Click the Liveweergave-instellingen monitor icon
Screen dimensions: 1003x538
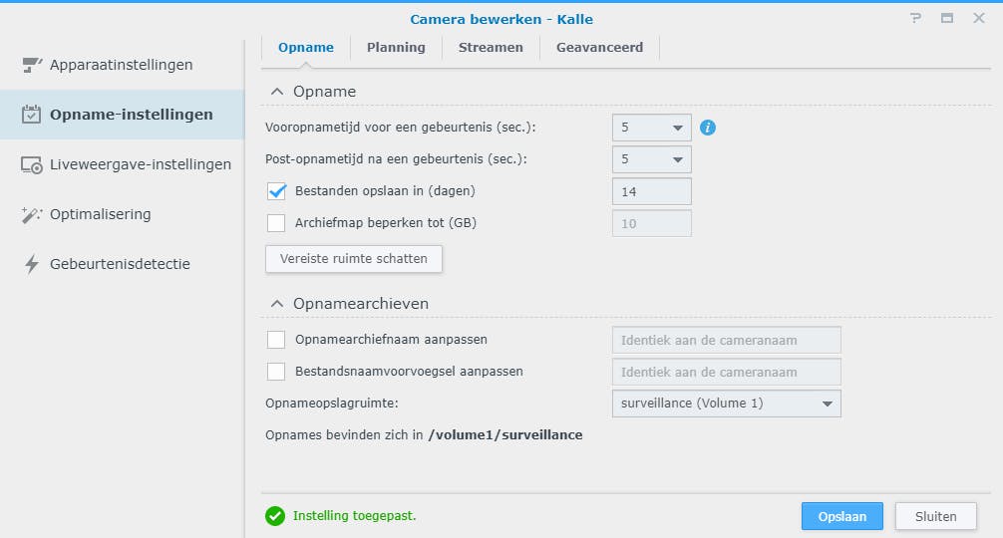pos(31,164)
